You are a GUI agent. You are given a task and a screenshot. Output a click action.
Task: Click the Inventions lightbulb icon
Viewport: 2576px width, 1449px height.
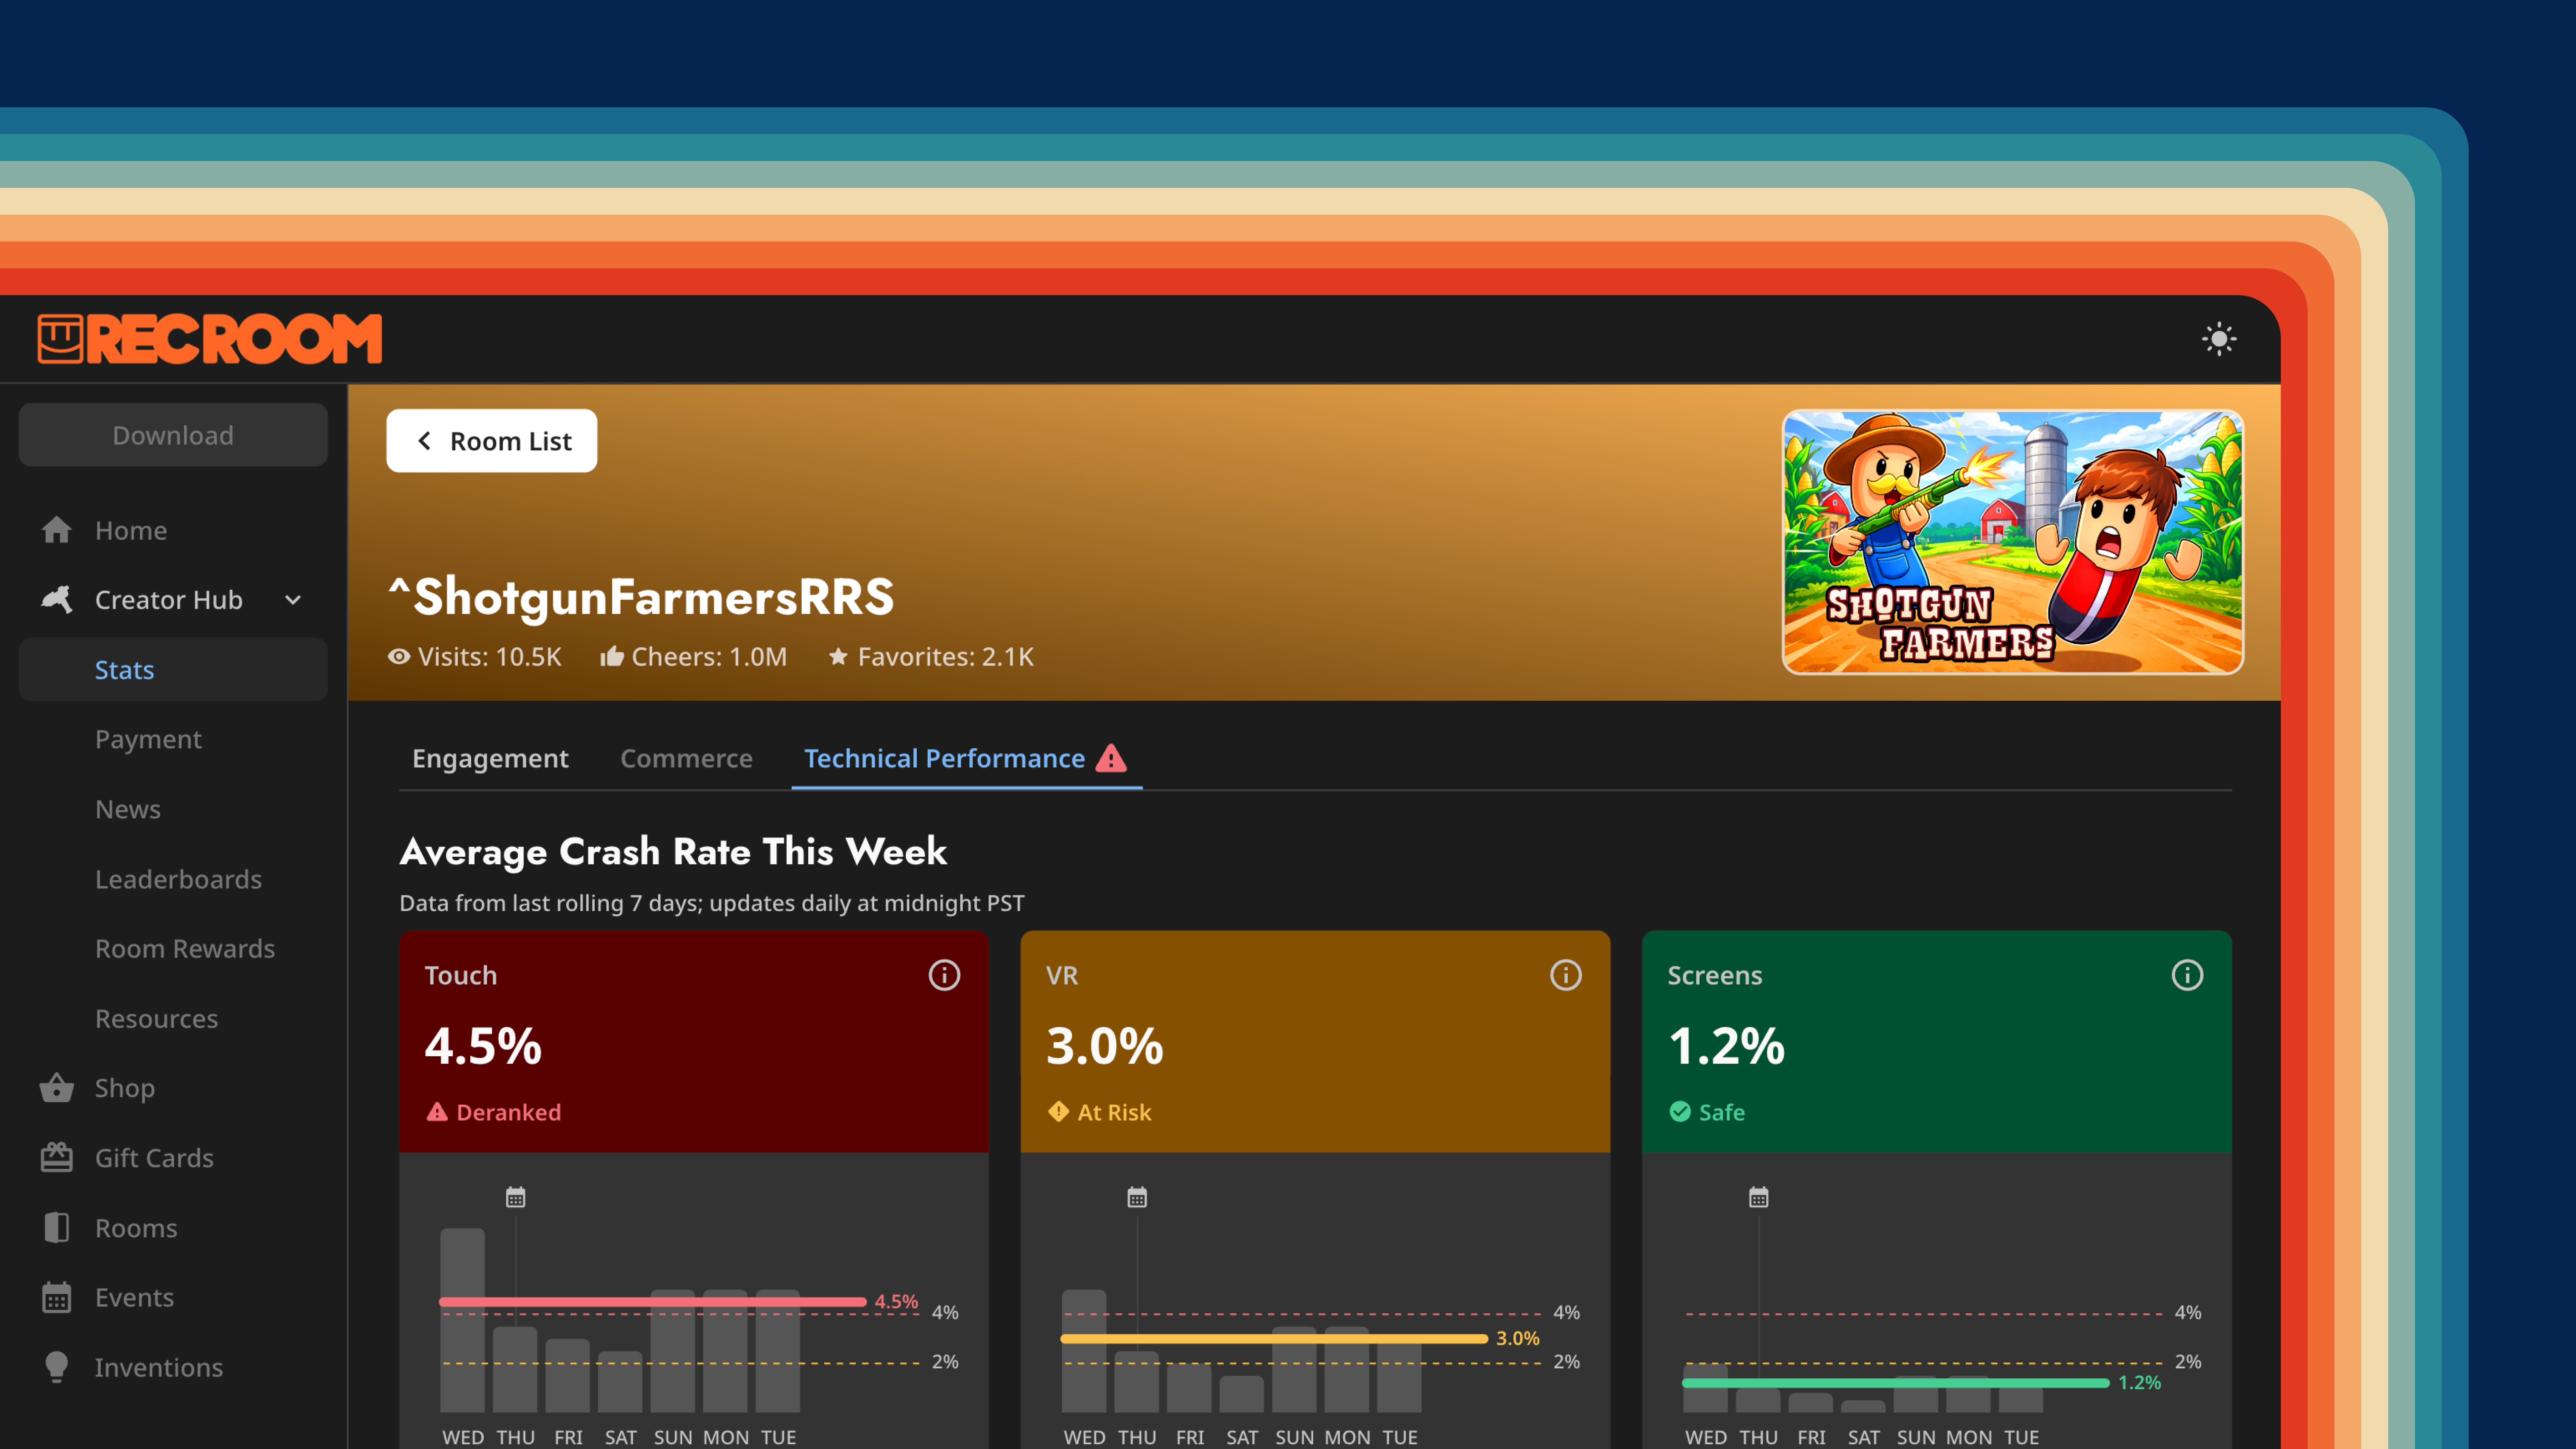[x=57, y=1367]
